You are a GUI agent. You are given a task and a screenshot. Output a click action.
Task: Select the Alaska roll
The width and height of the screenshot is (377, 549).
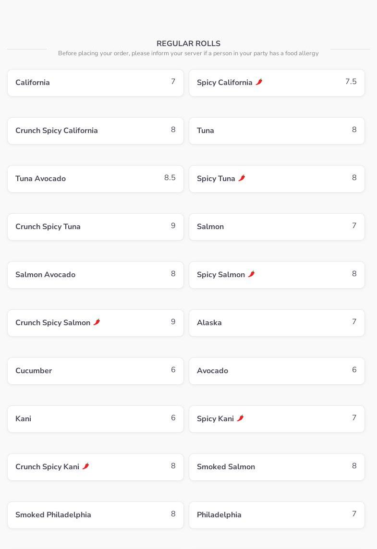(277, 323)
